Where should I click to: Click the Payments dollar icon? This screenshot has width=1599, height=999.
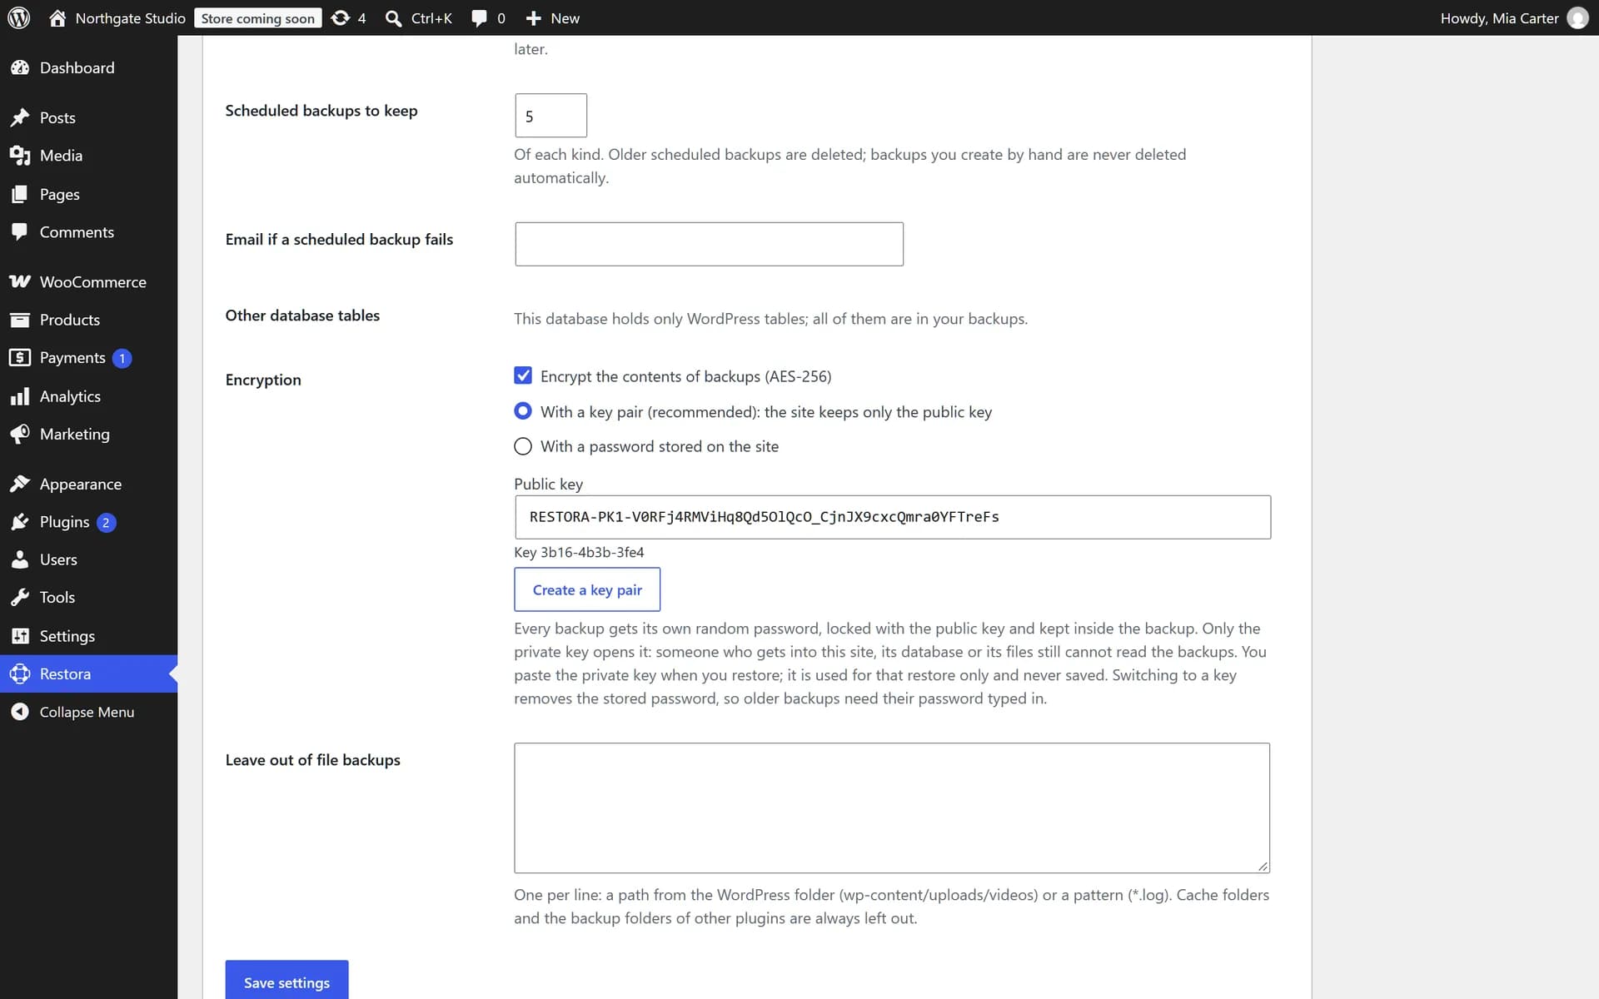click(x=20, y=357)
